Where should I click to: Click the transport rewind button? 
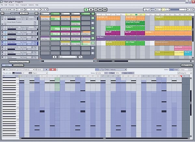100,9
